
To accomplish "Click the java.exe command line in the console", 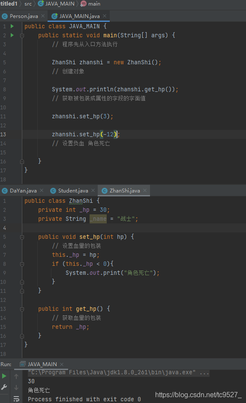I will point(119,373).
